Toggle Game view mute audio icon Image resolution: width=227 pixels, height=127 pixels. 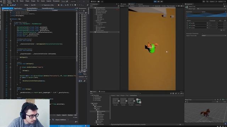[x=179, y=6]
